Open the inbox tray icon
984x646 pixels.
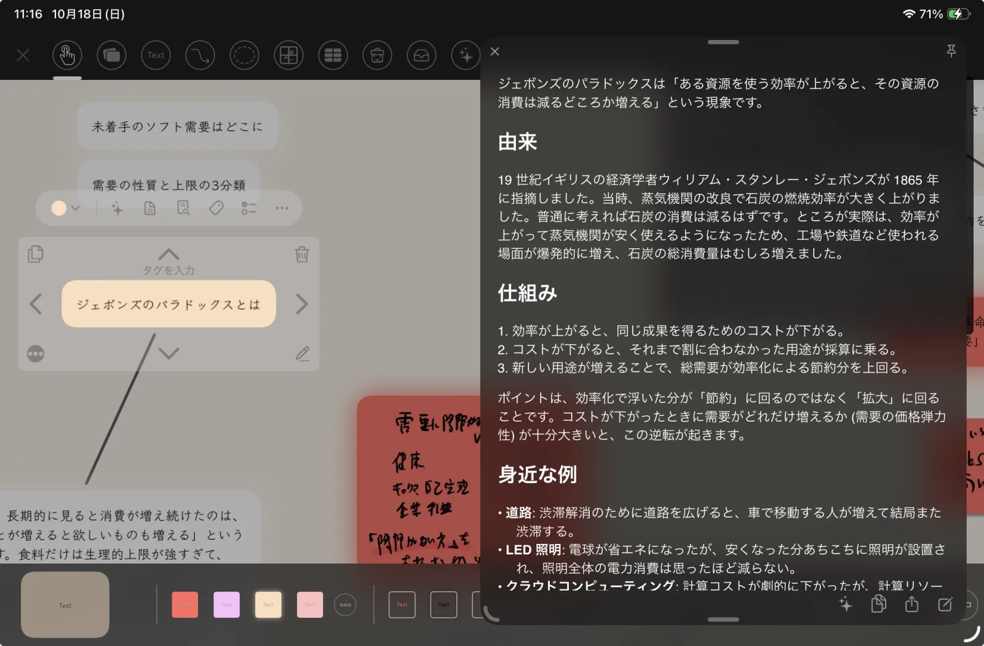[421, 55]
